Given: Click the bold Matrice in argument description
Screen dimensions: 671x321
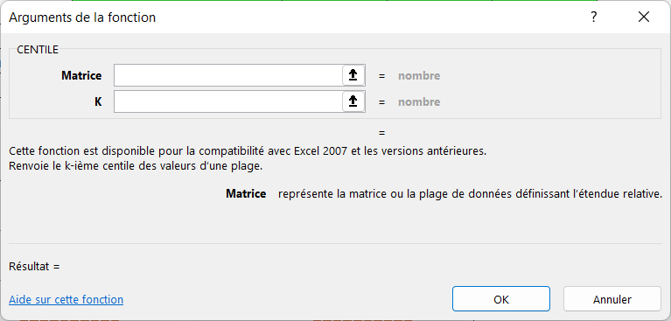Looking at the screenshot, I should pyautogui.click(x=246, y=194).
